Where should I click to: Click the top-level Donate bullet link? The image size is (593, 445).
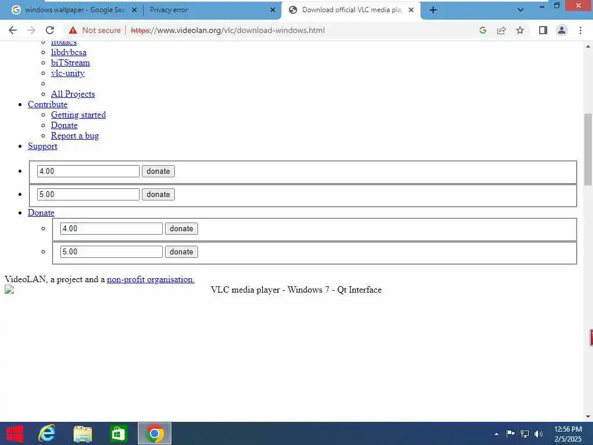pos(41,213)
